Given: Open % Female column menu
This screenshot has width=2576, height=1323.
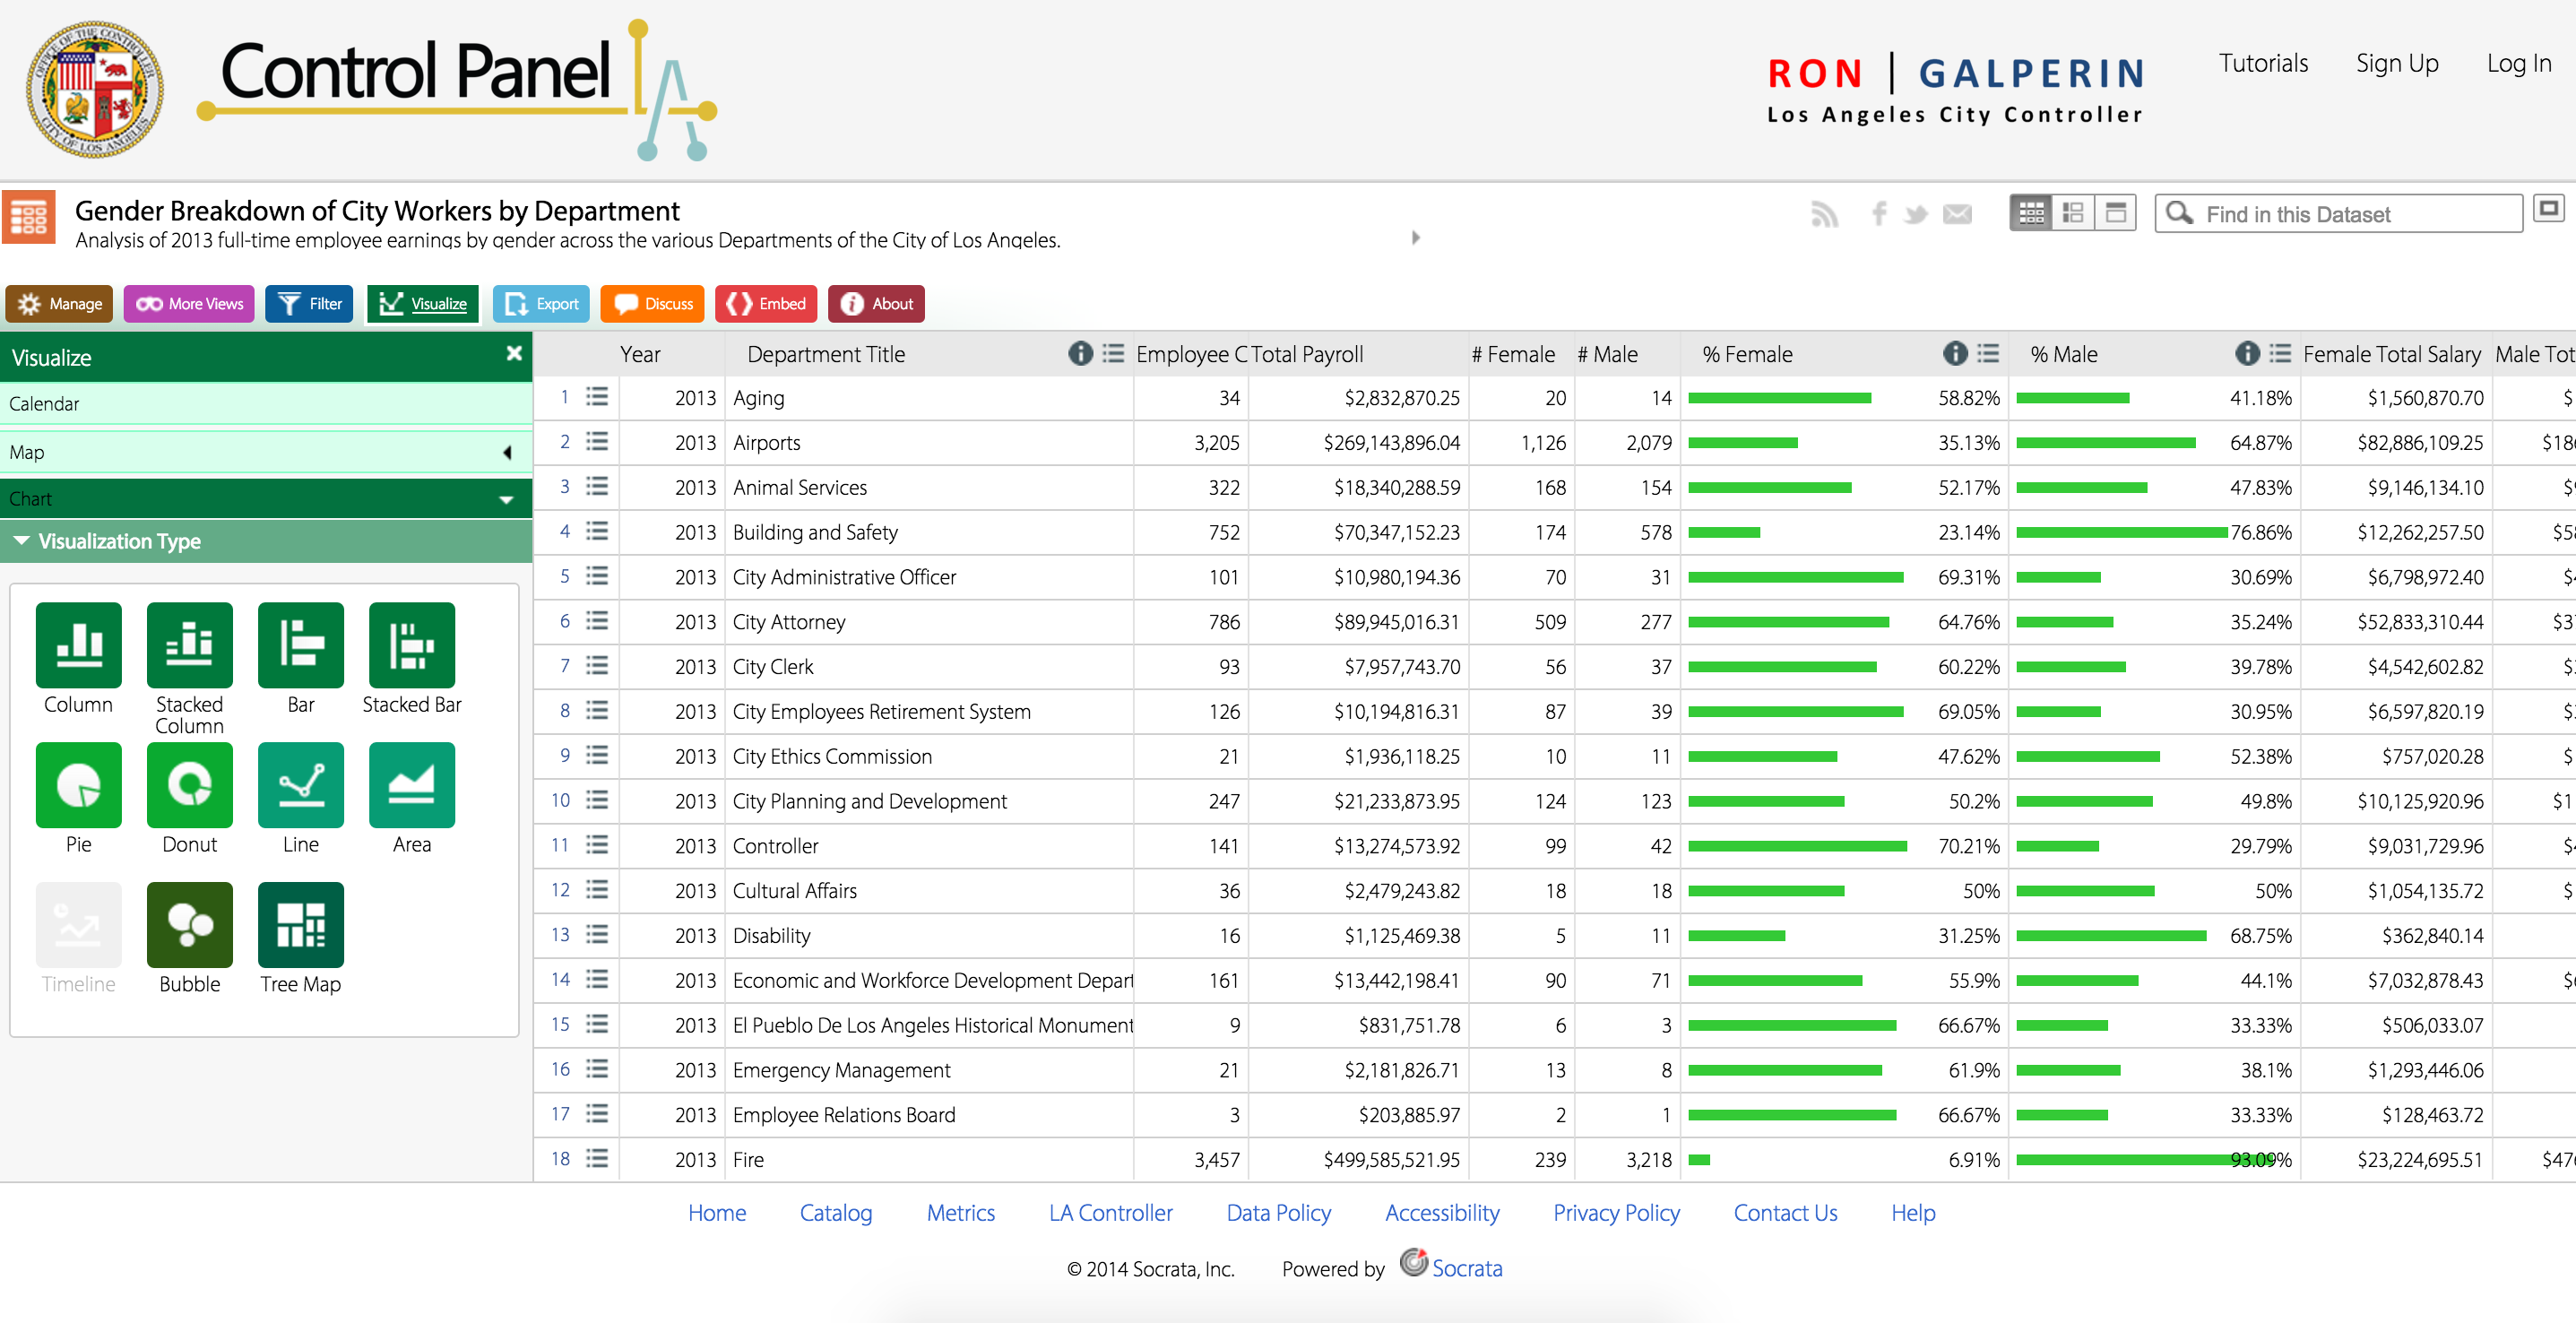Looking at the screenshot, I should coord(1989,354).
